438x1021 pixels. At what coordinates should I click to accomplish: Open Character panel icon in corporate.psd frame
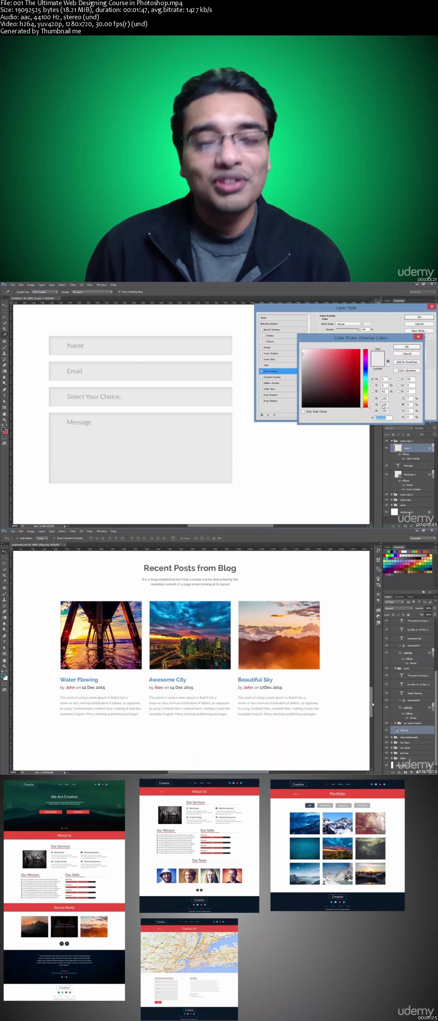click(378, 594)
